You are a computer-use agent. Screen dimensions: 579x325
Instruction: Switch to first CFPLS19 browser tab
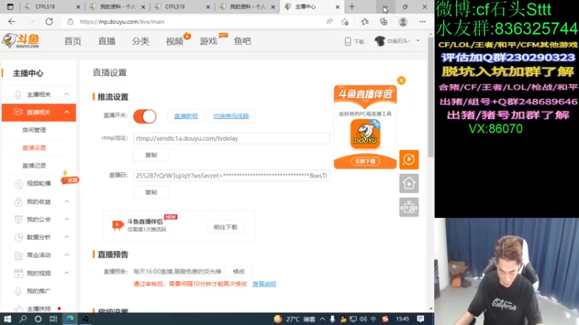(51, 6)
